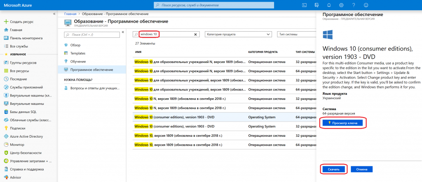The width and height of the screenshot is (422, 182).
Task: Click the Microsoft Azure logo text
Action: click(17, 5)
